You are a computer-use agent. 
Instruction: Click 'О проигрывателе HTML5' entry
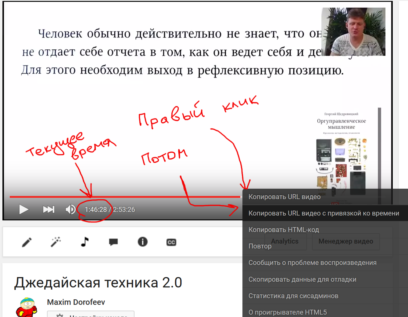click(288, 312)
